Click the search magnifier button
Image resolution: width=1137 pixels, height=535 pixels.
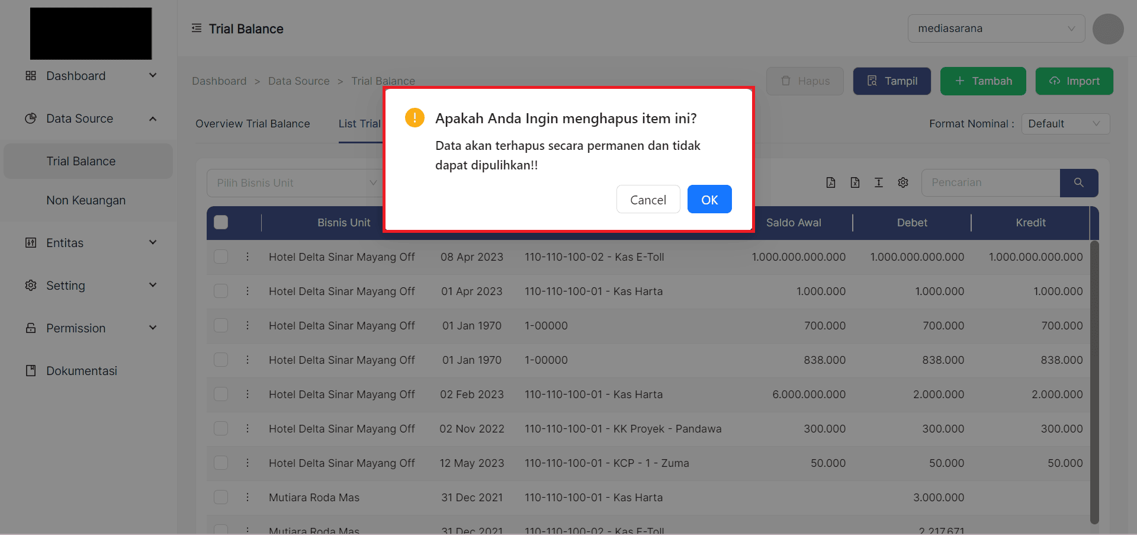(1078, 182)
